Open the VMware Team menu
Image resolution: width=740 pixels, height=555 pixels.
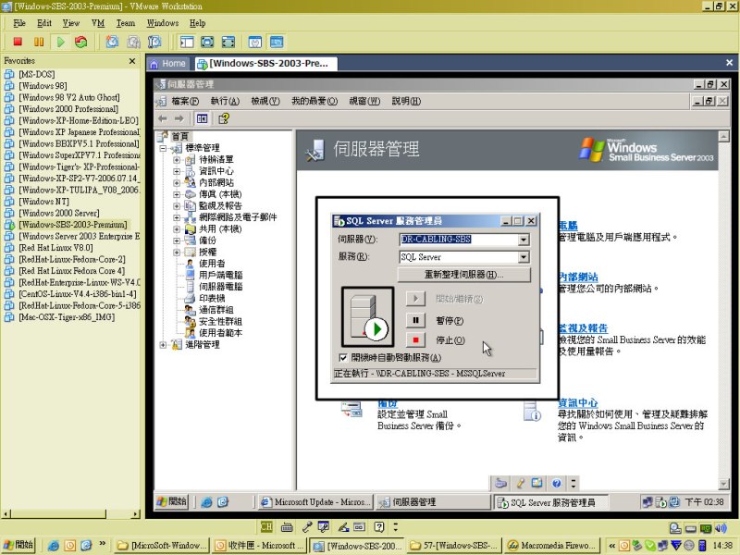[x=126, y=23]
